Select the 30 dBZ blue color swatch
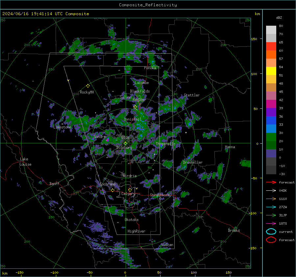The width and height of the screenshot is (296, 277). point(271,128)
